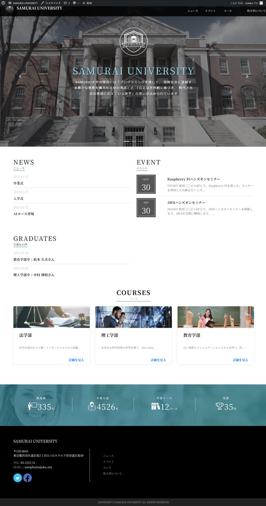
Task: Click the professor icon beside 335名
Action: pyautogui.click(x=32, y=406)
